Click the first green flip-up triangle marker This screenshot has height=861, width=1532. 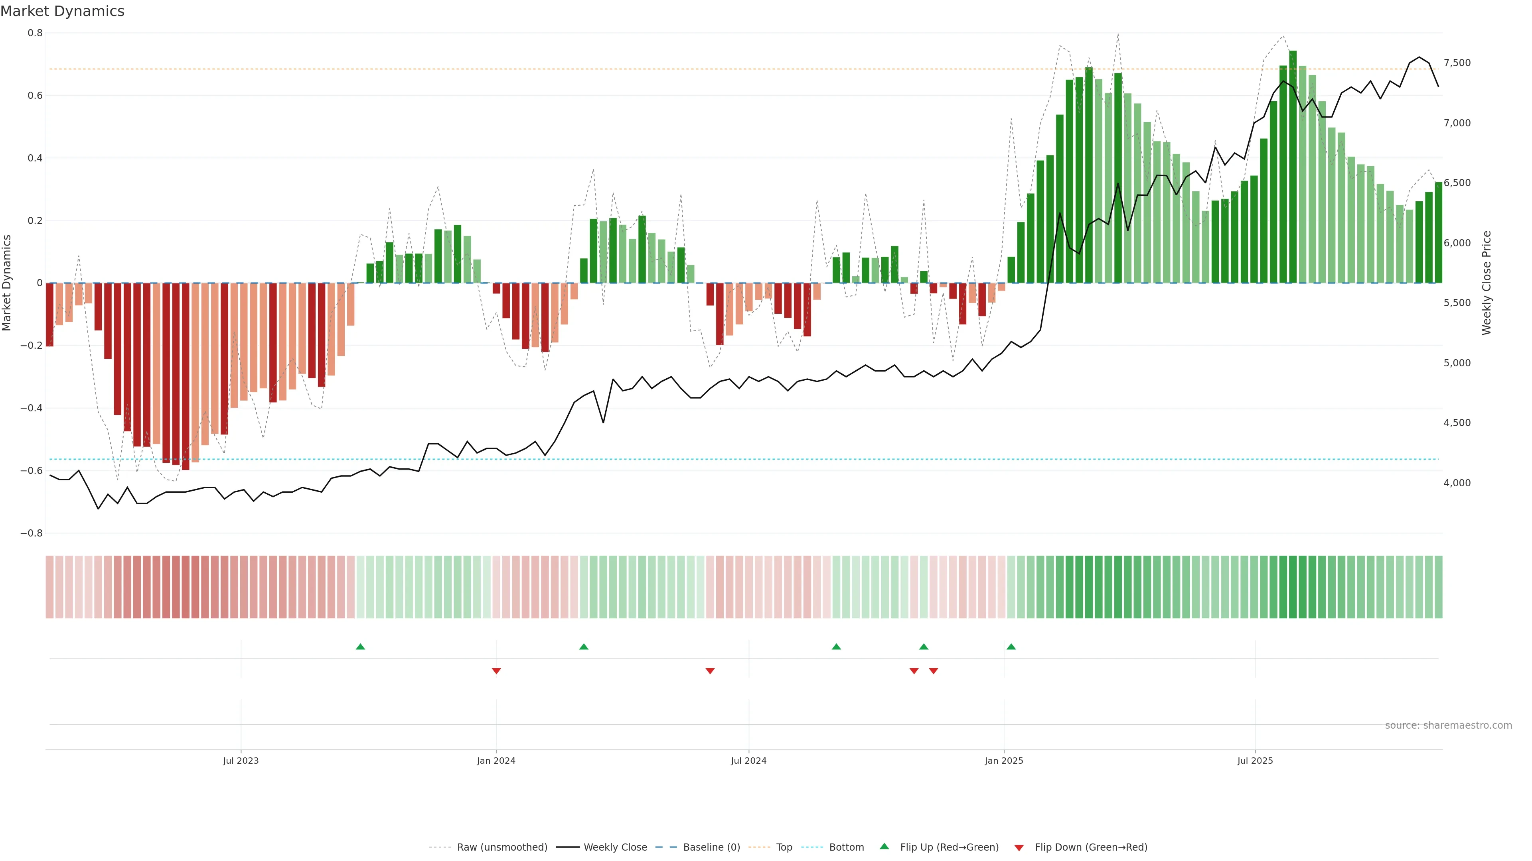360,647
